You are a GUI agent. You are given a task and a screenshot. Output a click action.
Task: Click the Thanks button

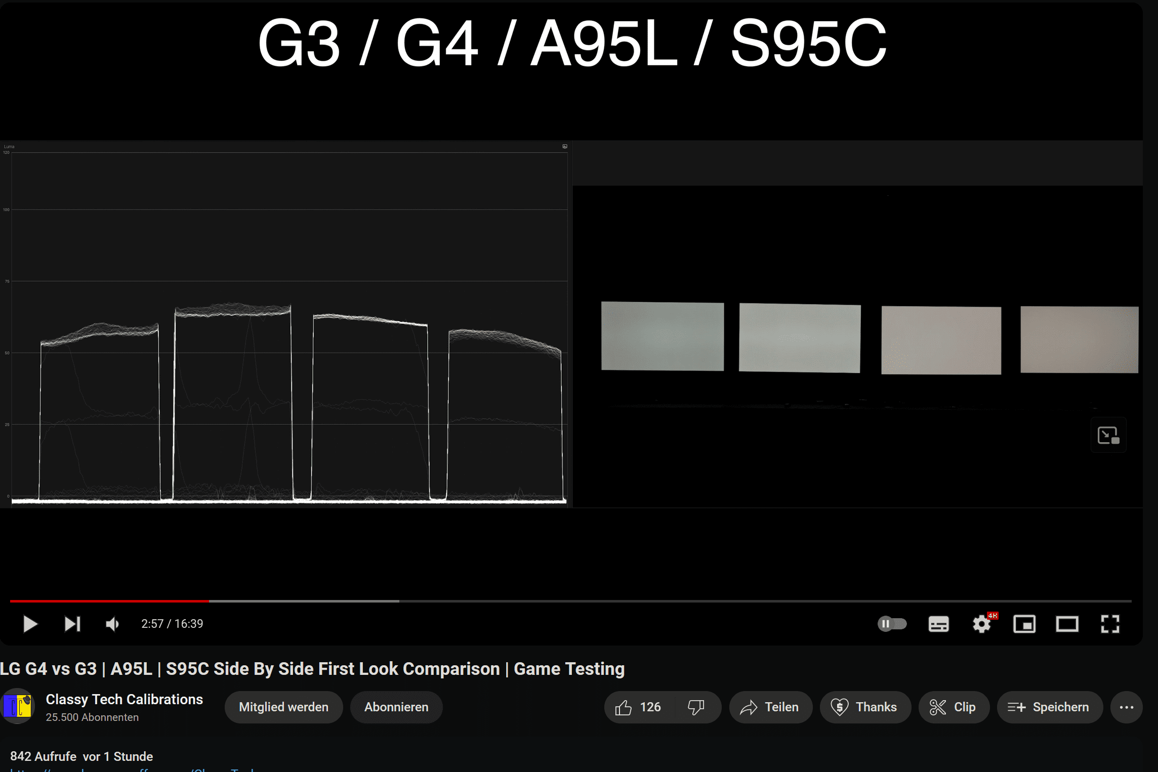[x=865, y=707]
